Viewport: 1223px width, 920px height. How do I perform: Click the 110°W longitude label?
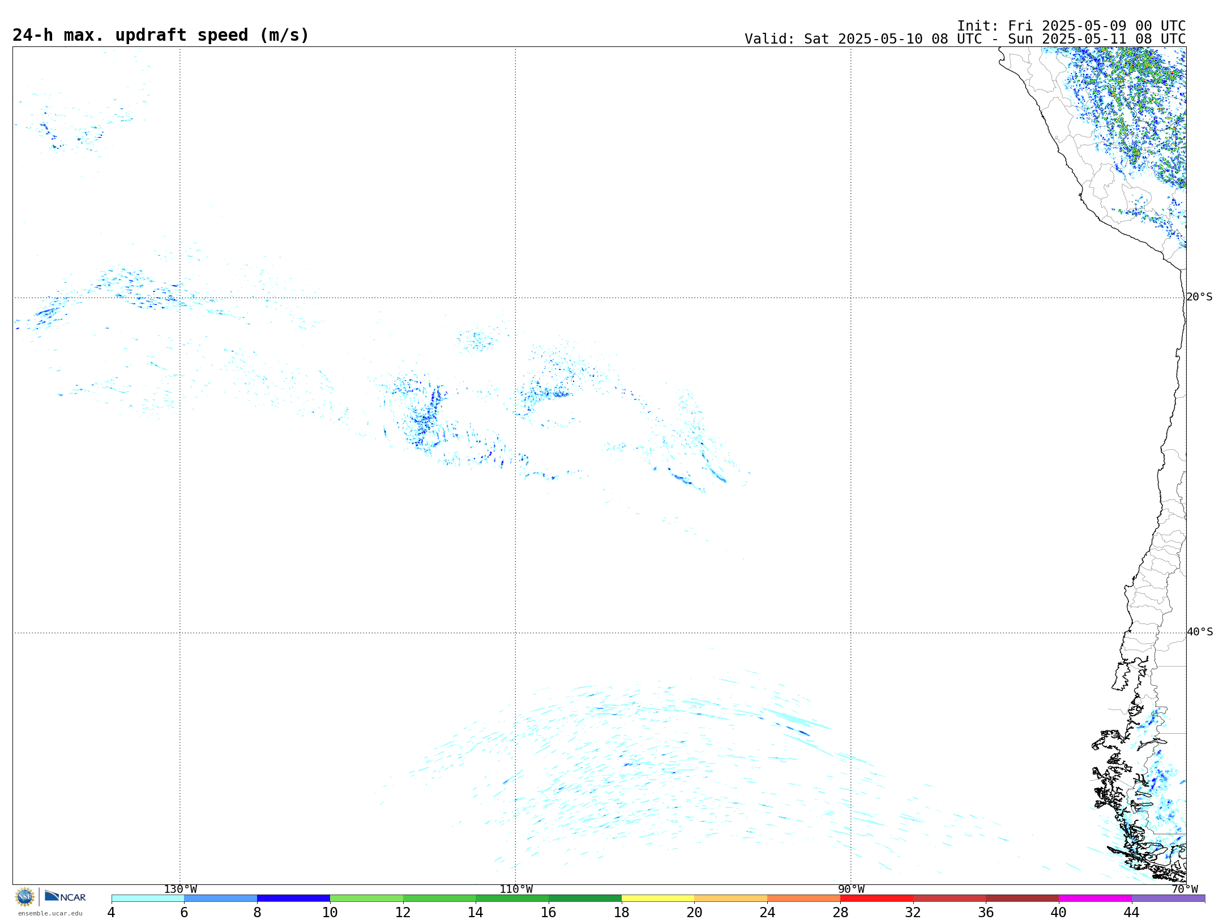coord(516,889)
